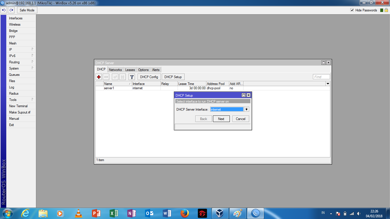This screenshot has height=219, width=390.
Task: Launch Firefox from the taskbar
Action: click(184, 213)
